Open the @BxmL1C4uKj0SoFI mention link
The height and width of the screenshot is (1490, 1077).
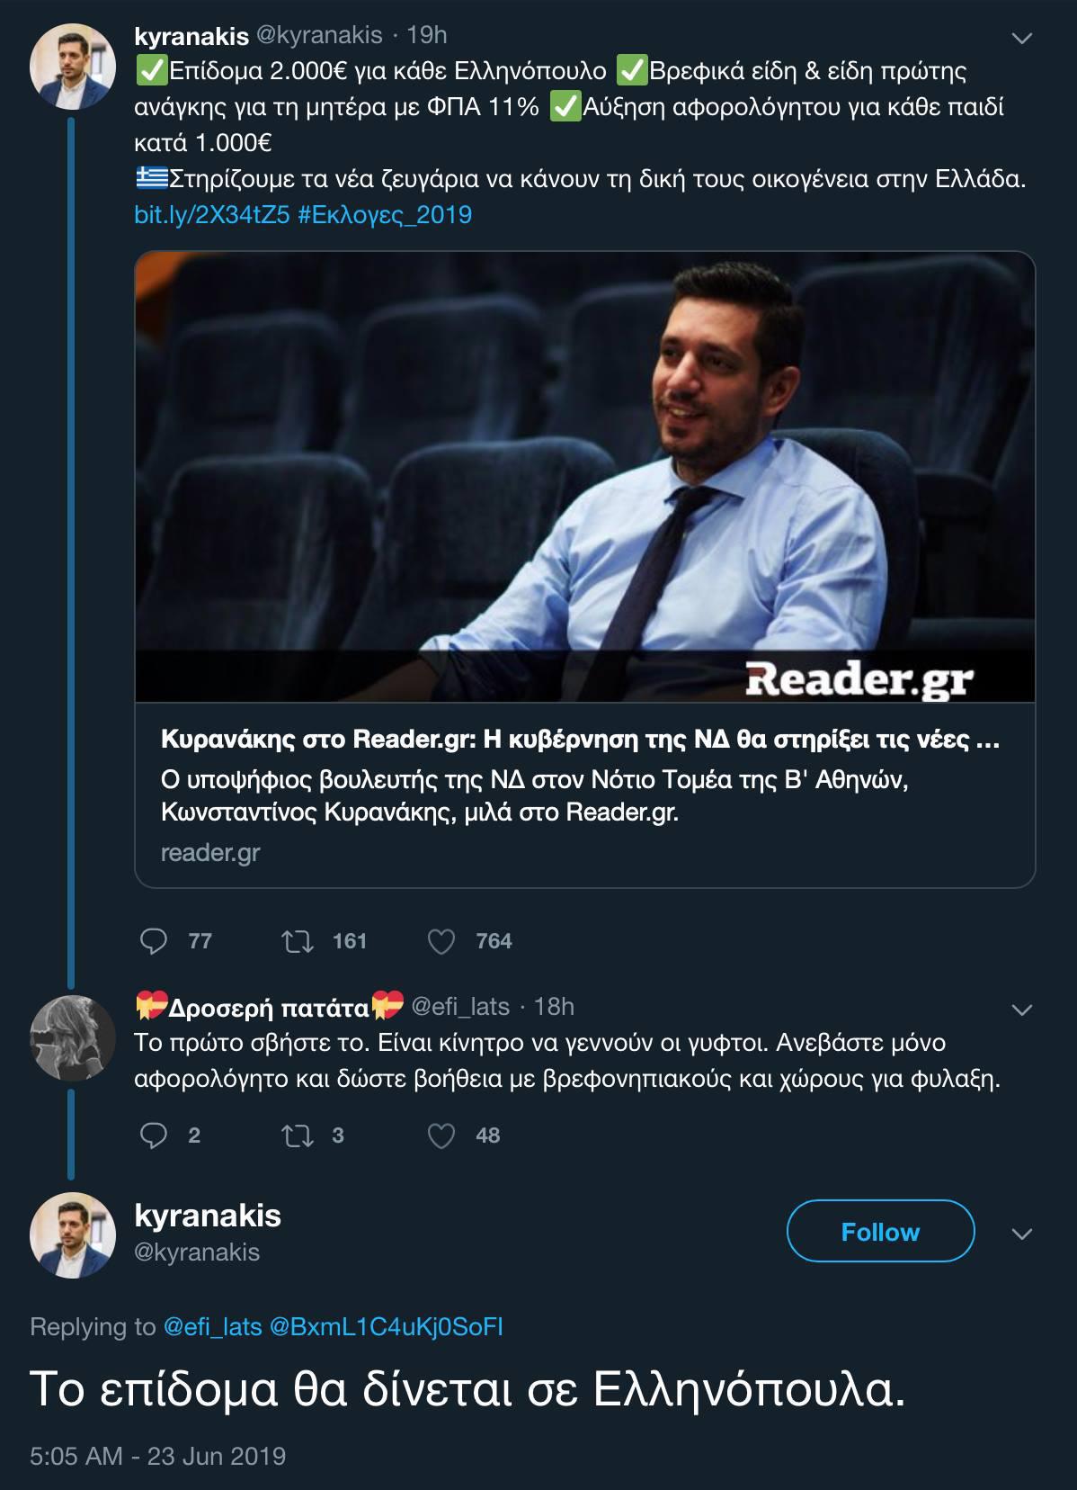387,1326
